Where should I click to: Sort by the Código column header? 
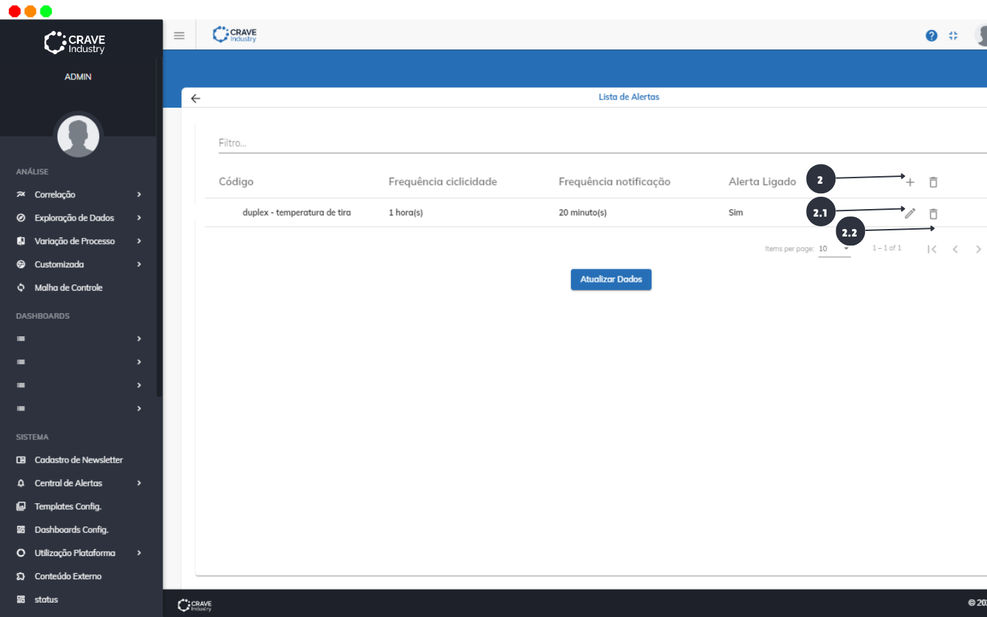[x=236, y=182]
